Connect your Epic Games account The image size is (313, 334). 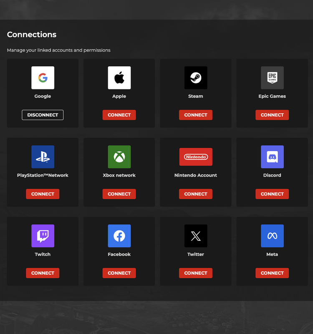(x=272, y=115)
